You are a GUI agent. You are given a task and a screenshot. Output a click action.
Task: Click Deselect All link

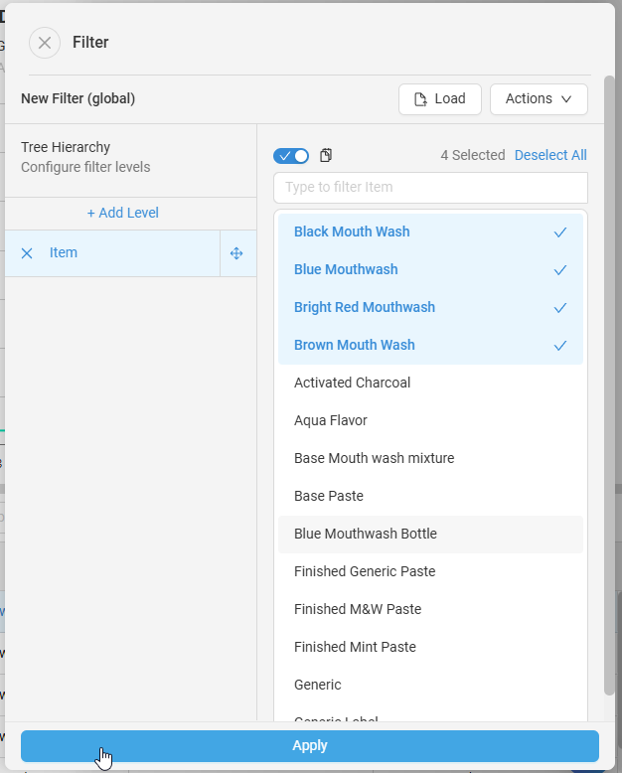coord(550,155)
